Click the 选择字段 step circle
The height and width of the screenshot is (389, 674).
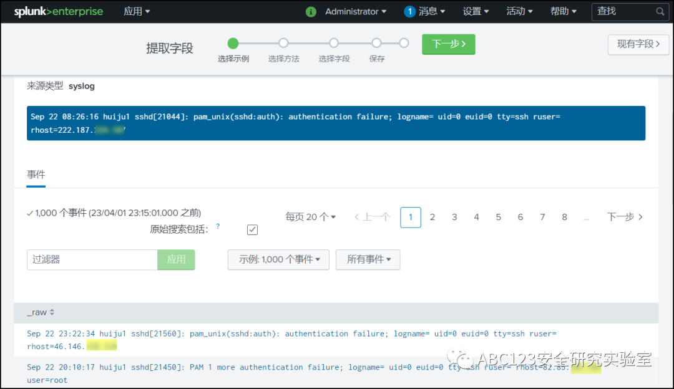pyautogui.click(x=333, y=43)
